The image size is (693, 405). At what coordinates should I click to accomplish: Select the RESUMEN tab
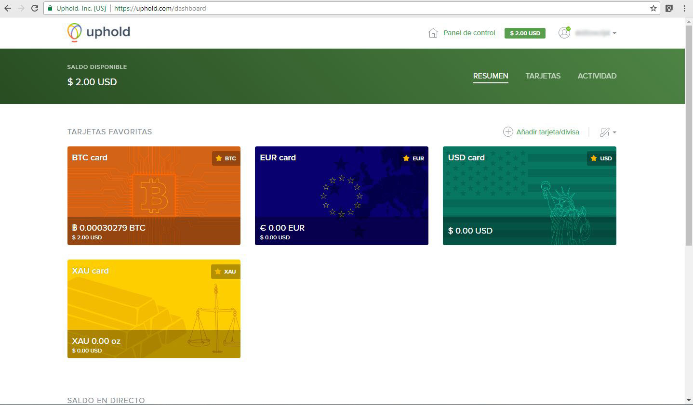490,76
